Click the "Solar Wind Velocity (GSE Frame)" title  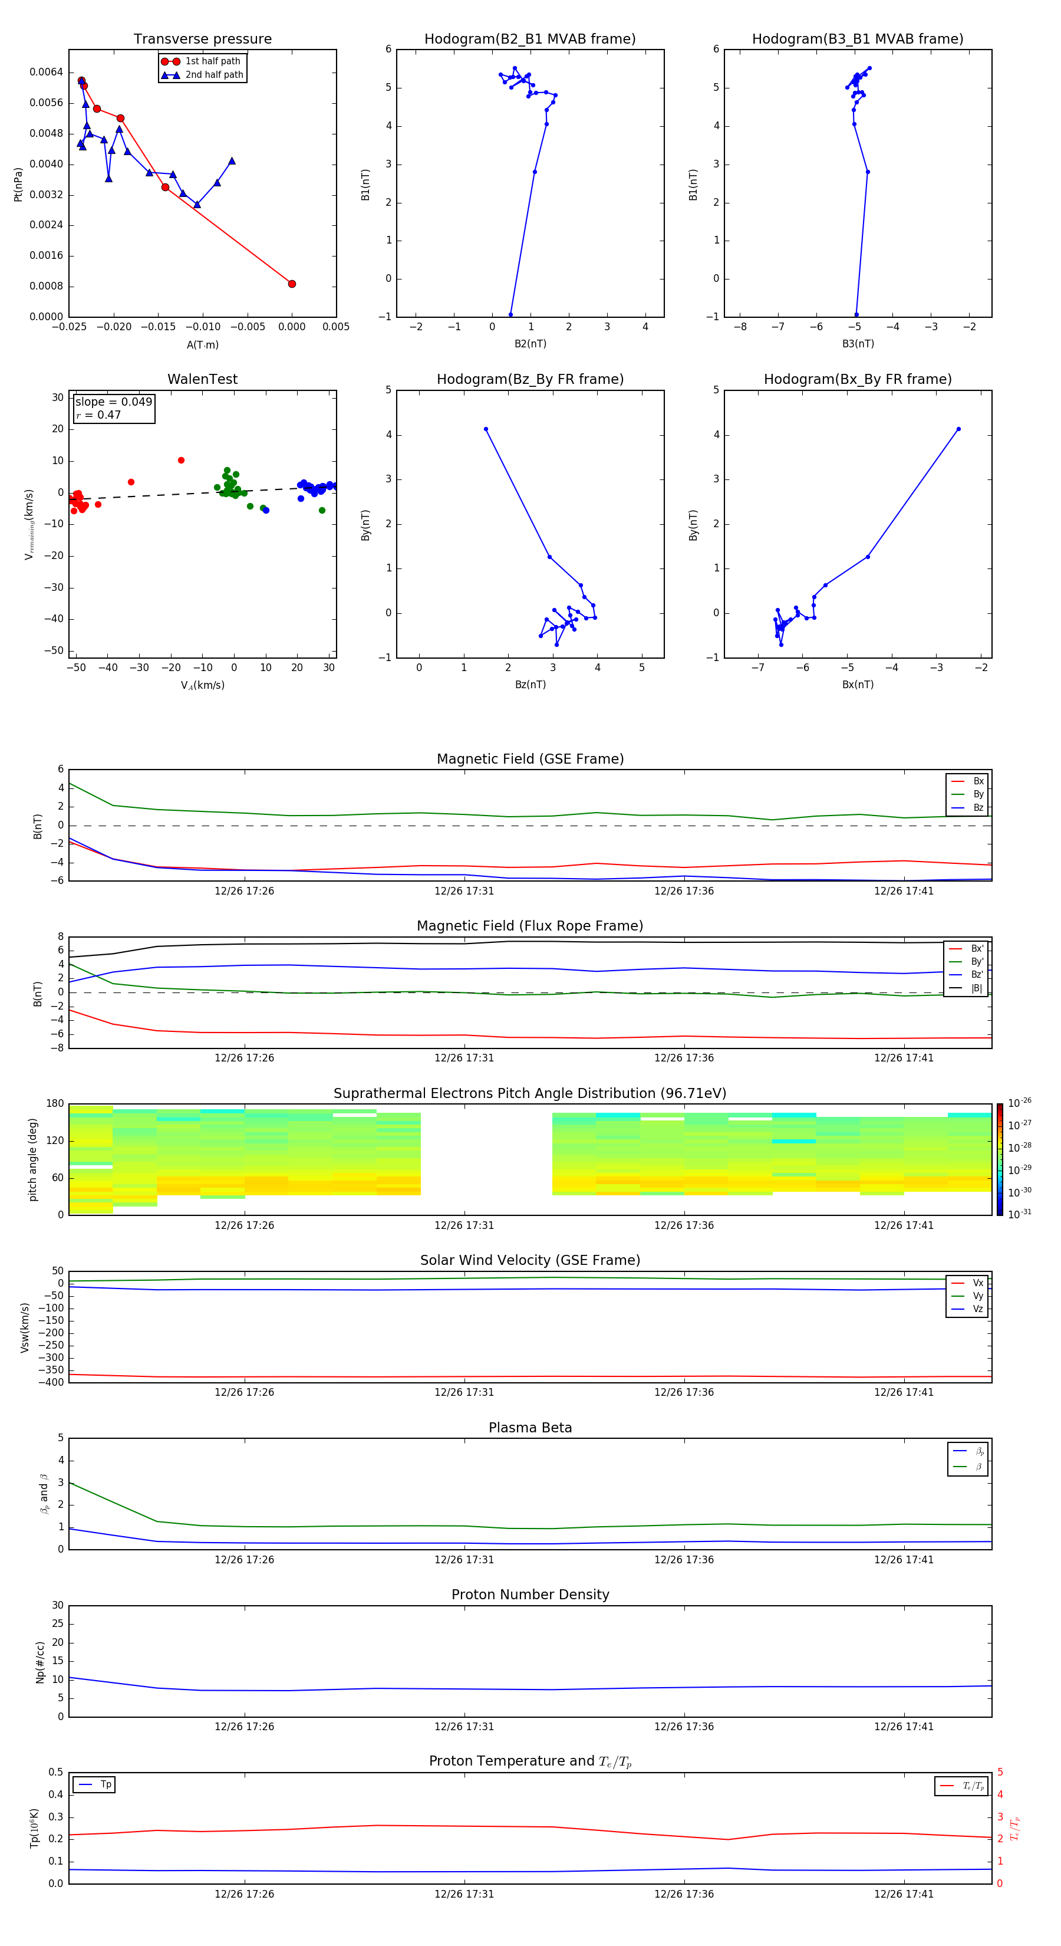pyautogui.click(x=530, y=1260)
